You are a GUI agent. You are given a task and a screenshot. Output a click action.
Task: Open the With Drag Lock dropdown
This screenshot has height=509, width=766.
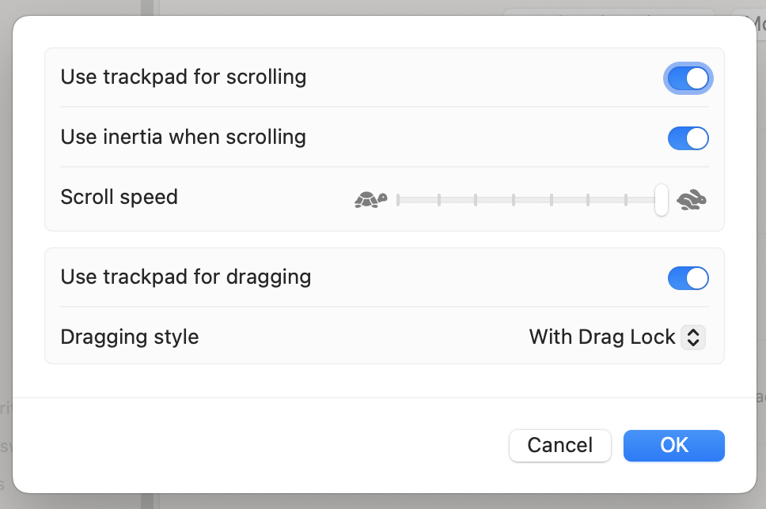coord(617,337)
